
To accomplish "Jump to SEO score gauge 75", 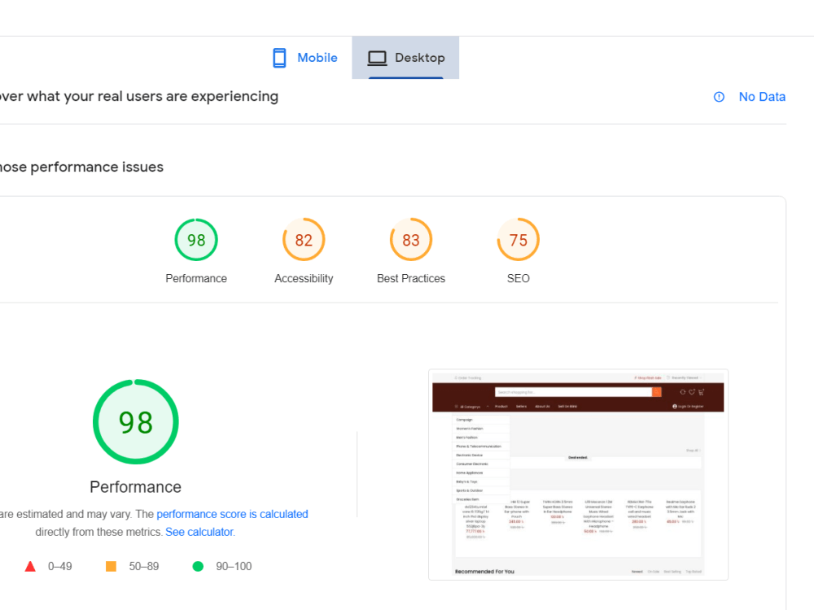I will pos(518,240).
